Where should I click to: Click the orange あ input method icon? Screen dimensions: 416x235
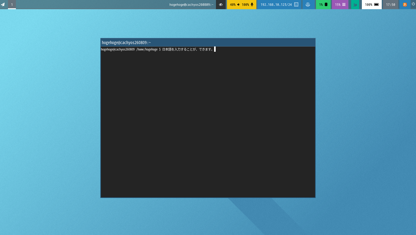click(405, 5)
